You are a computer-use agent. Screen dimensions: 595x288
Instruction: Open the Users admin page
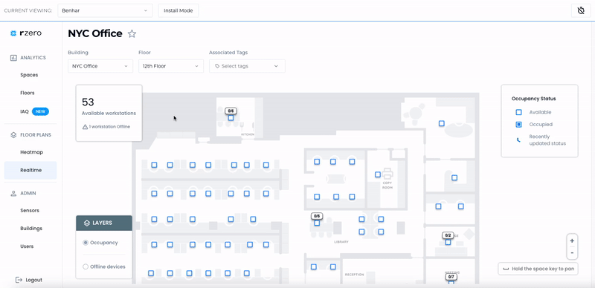(27, 246)
